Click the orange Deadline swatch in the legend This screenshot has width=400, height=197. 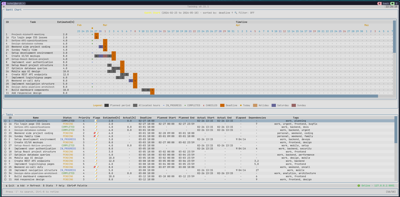222,105
